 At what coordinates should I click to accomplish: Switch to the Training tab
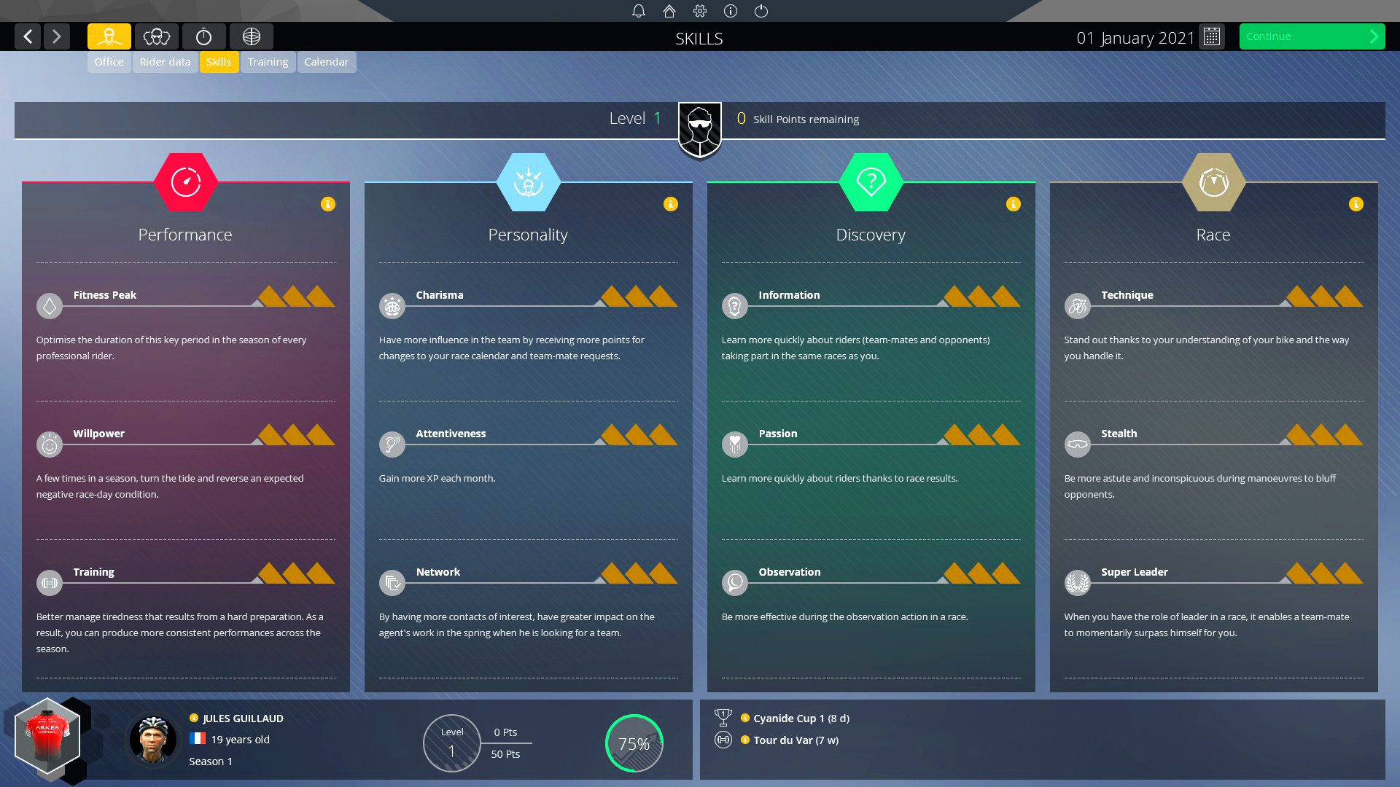point(268,61)
